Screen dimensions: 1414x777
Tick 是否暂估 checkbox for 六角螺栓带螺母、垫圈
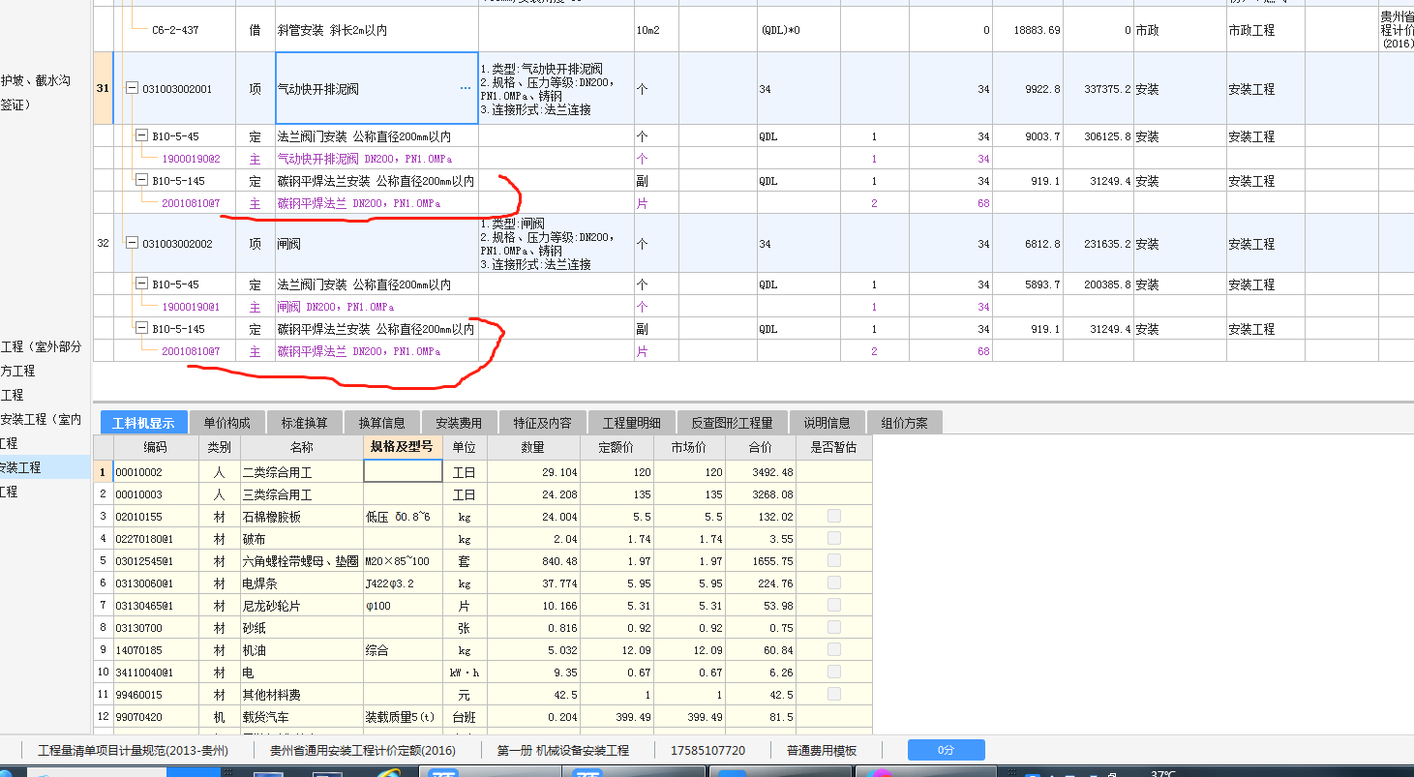(x=833, y=560)
